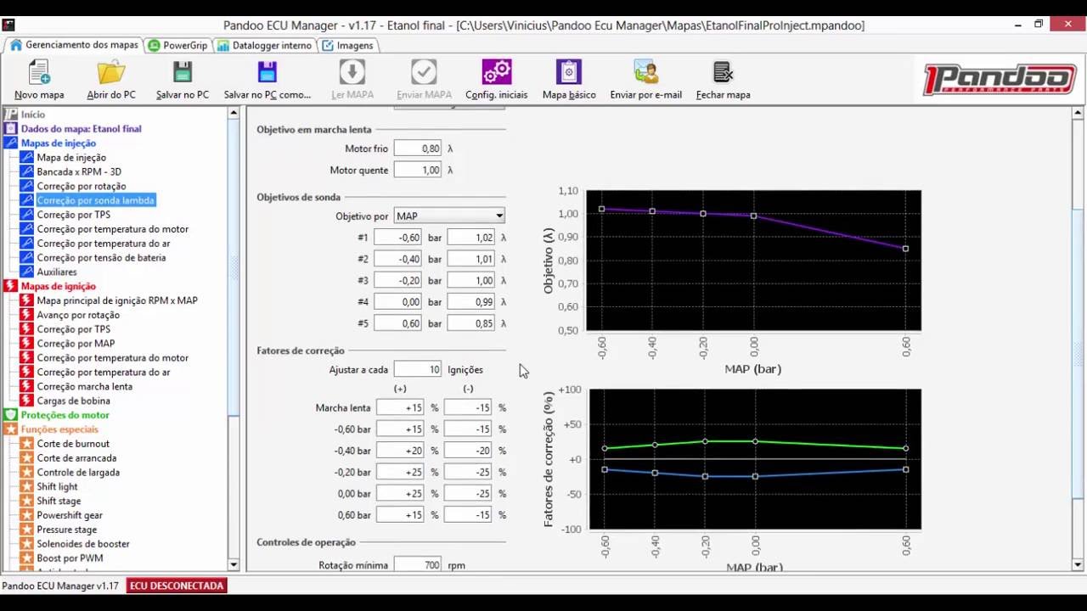Open Corte de burnout function
This screenshot has height=611, width=1087.
click(x=73, y=444)
